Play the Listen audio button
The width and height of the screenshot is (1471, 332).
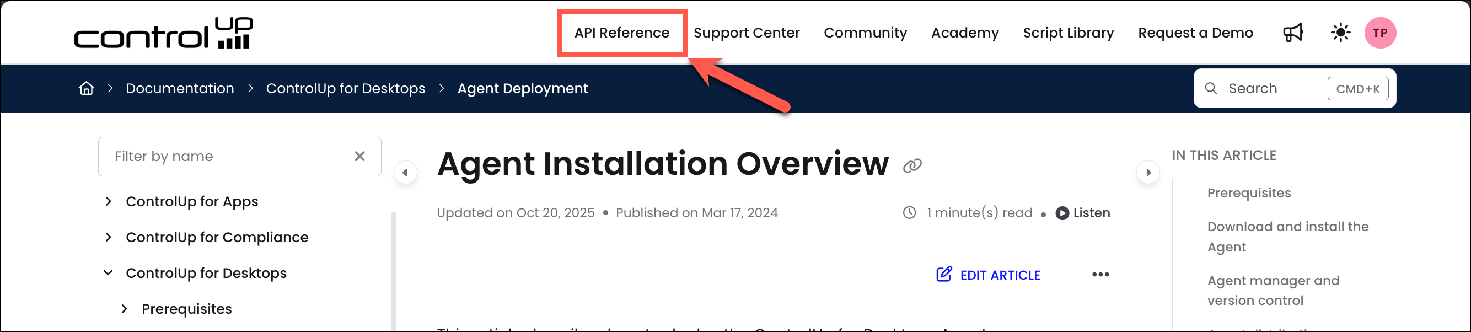[x=1083, y=213]
